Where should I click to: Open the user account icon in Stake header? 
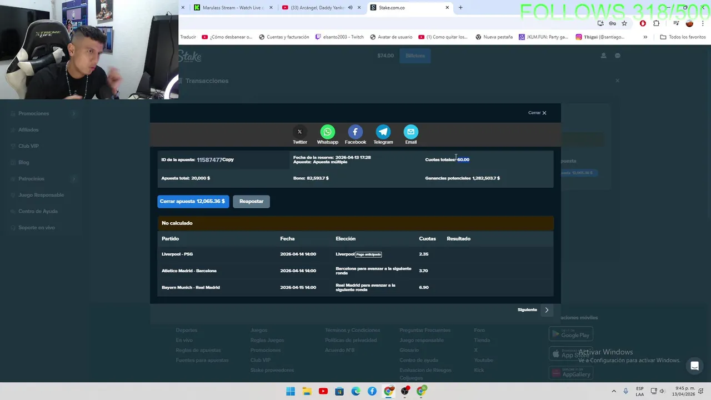pos(603,56)
